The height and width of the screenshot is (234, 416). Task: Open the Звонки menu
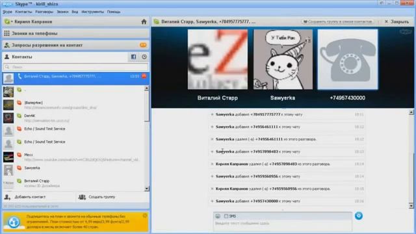point(62,12)
